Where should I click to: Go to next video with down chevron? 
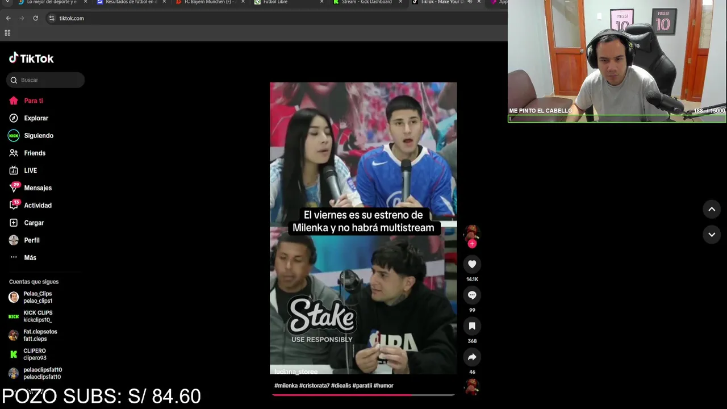click(712, 235)
